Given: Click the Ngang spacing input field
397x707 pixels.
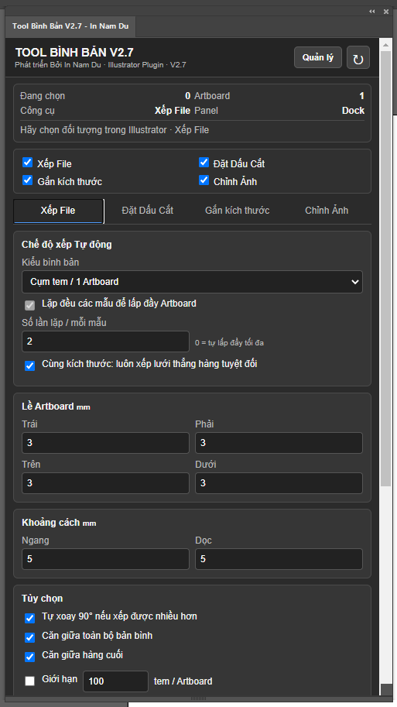Looking at the screenshot, I should click(x=105, y=559).
